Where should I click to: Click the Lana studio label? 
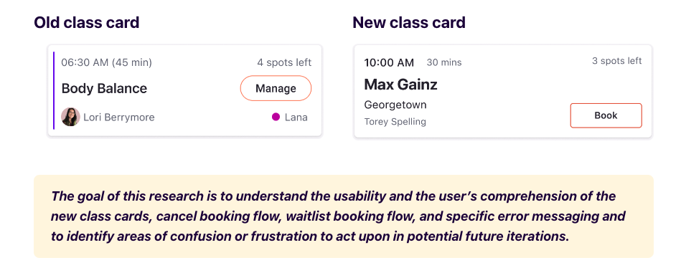(x=296, y=118)
